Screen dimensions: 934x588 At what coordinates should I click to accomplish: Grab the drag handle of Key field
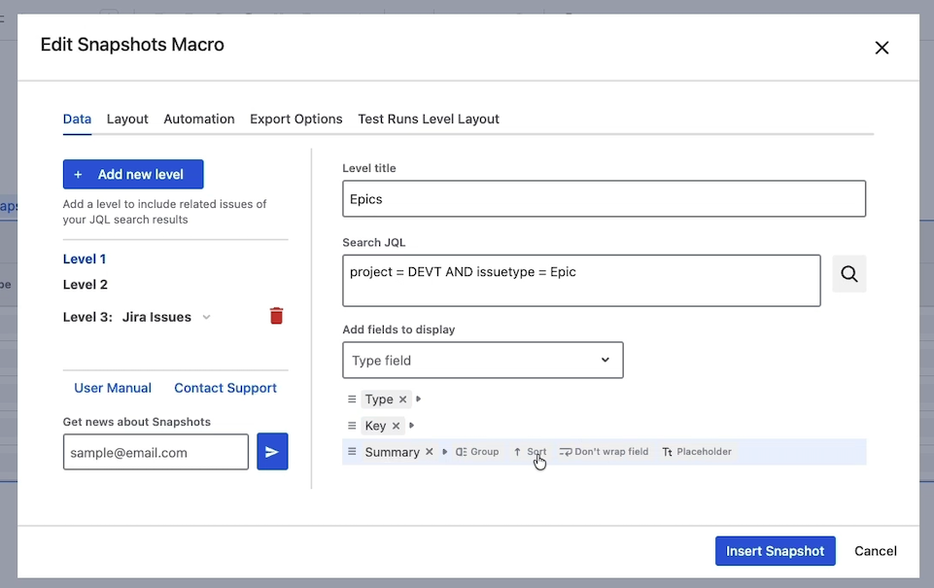(x=352, y=426)
